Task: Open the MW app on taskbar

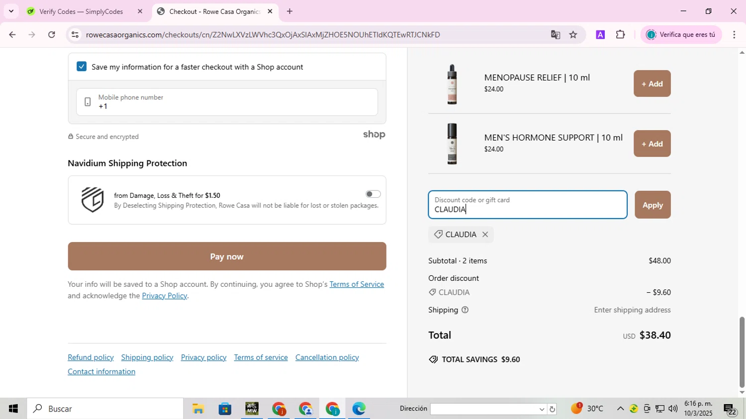Action: 252,409
